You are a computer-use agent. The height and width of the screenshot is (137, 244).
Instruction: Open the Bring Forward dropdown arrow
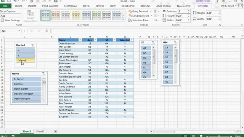click(x=150, y=11)
